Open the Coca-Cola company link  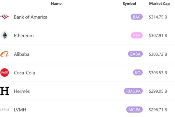24,73
